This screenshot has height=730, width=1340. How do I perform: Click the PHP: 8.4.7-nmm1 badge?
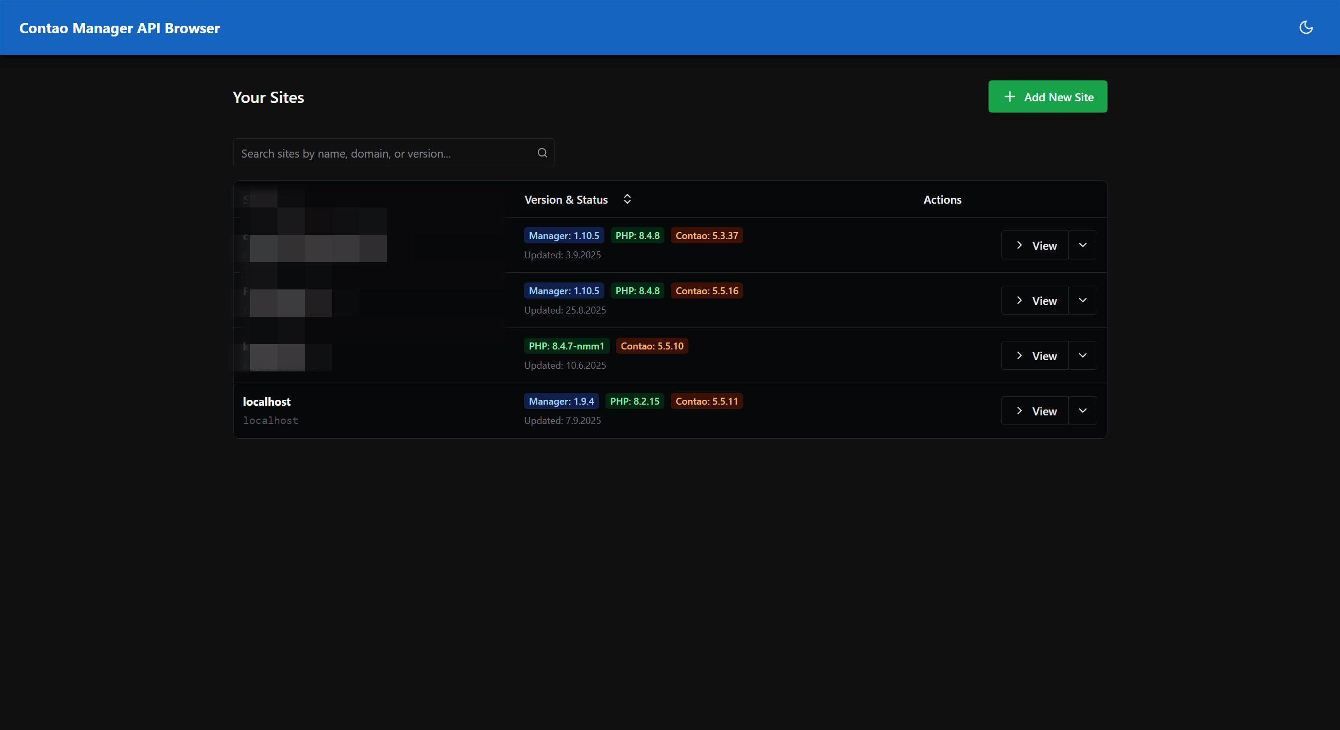click(566, 346)
